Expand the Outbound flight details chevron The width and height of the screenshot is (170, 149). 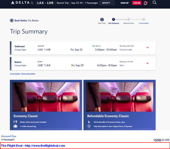[147, 48]
